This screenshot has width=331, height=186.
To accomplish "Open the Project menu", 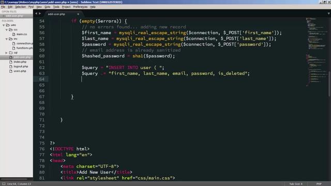I will tap(66, 7).
